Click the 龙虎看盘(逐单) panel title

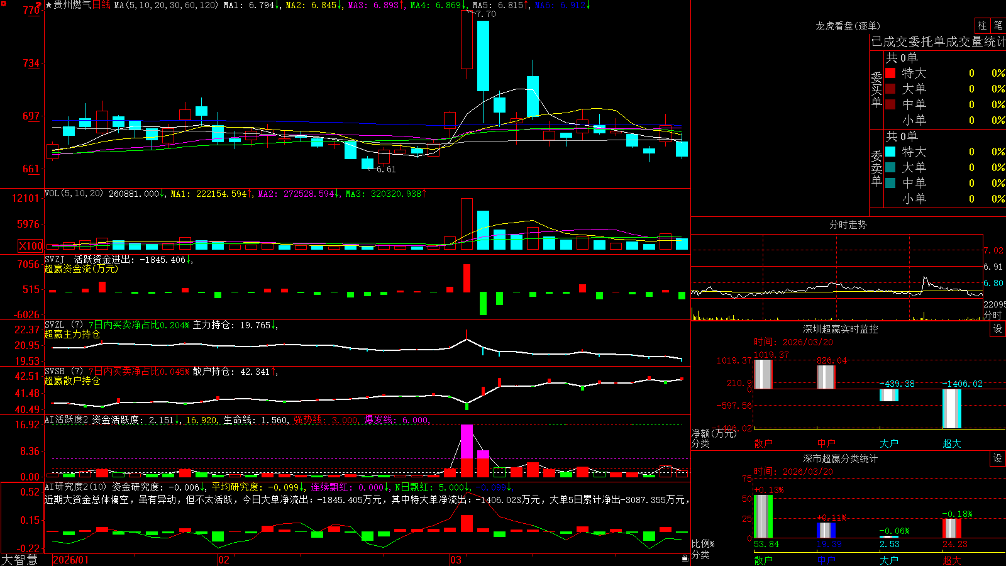pyautogui.click(x=848, y=26)
